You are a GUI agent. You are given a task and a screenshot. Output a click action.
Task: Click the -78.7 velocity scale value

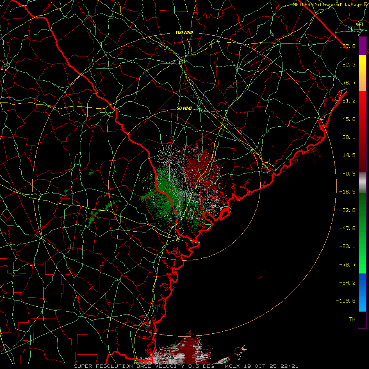347,265
